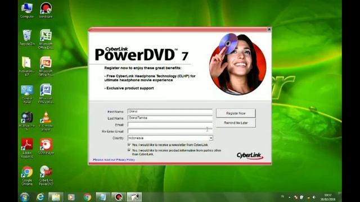360x202 pixels.
Task: Launch the Microsoft Office Excel shortcut
Action: coord(46,39)
